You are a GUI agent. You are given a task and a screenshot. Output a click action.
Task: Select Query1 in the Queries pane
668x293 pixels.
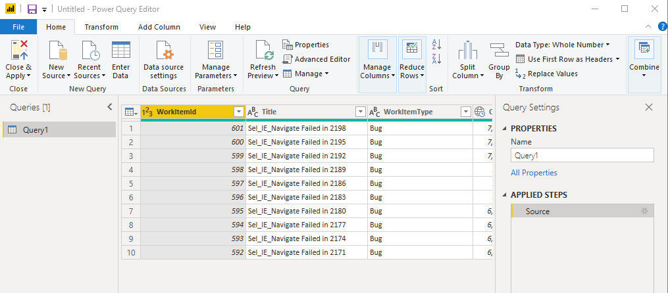coord(59,129)
